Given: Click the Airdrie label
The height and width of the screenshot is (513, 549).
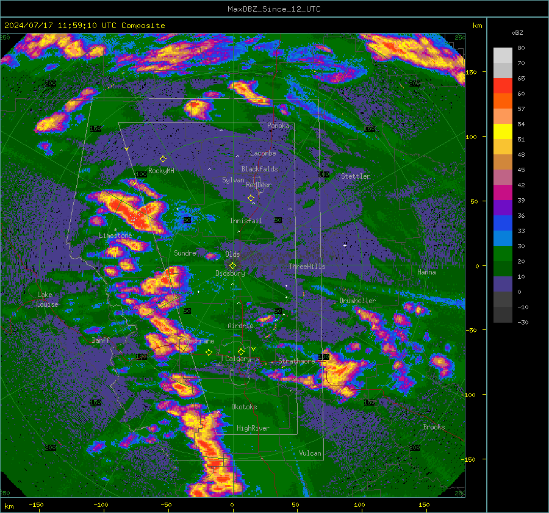Looking at the screenshot, I should [x=240, y=326].
